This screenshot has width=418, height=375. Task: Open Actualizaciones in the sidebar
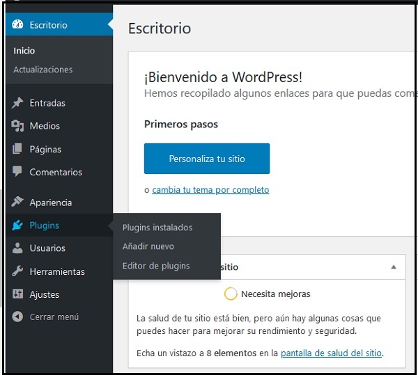coord(43,70)
